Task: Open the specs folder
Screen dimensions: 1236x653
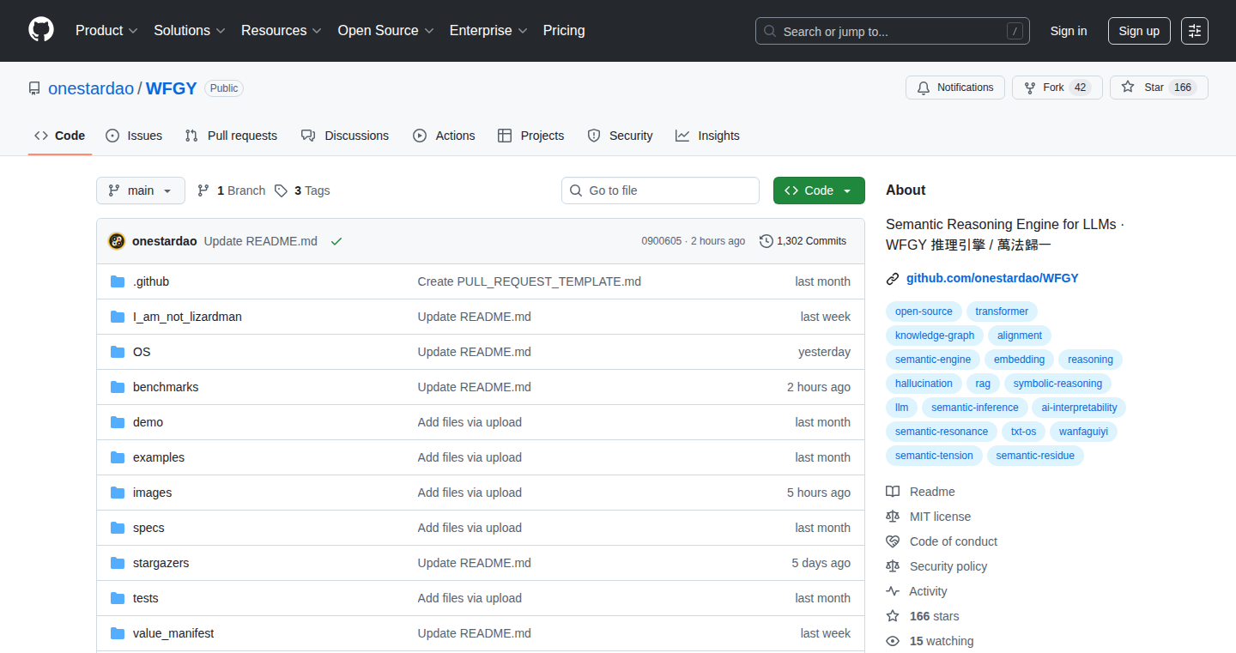Action: (x=148, y=528)
